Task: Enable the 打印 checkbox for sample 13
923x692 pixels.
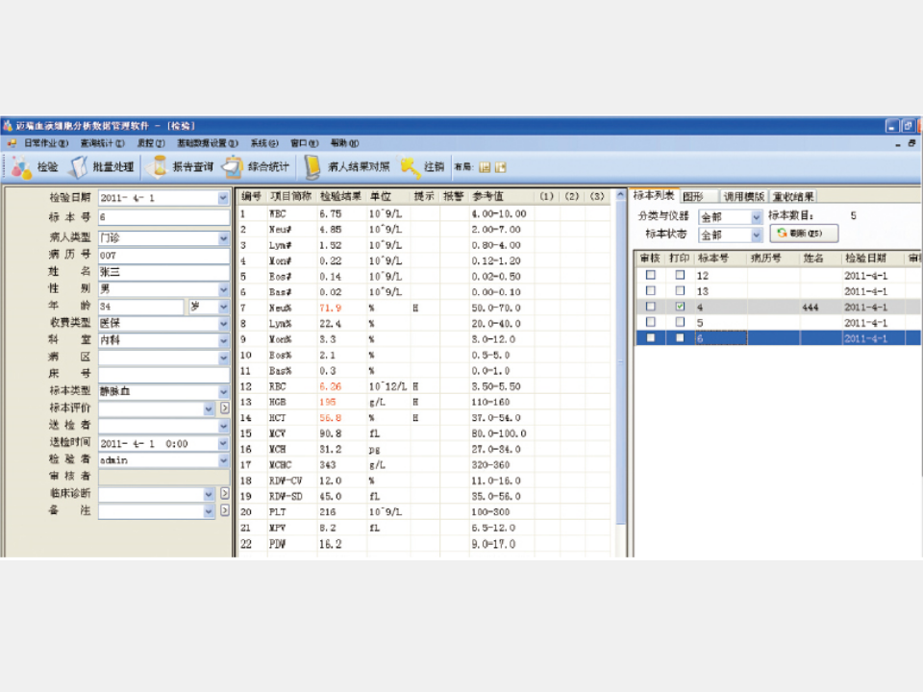Action: pos(681,290)
